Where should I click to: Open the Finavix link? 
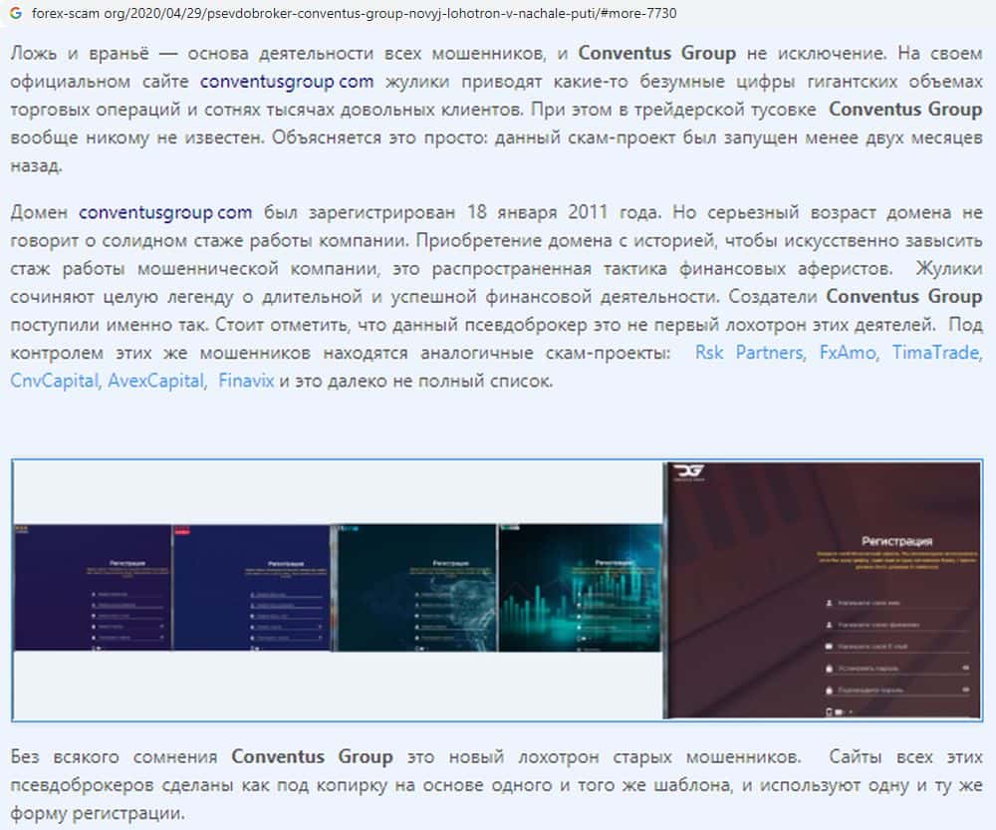246,381
